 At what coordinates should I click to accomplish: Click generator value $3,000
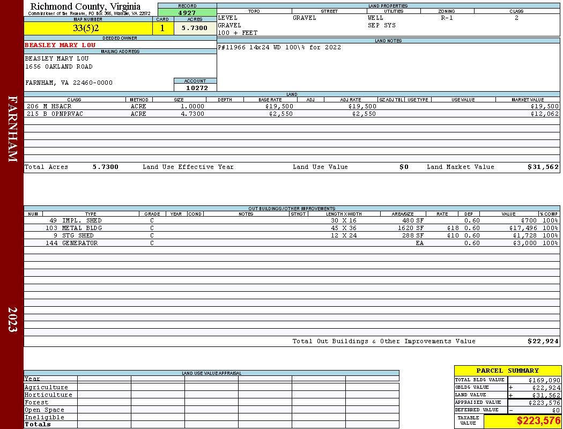click(524, 243)
